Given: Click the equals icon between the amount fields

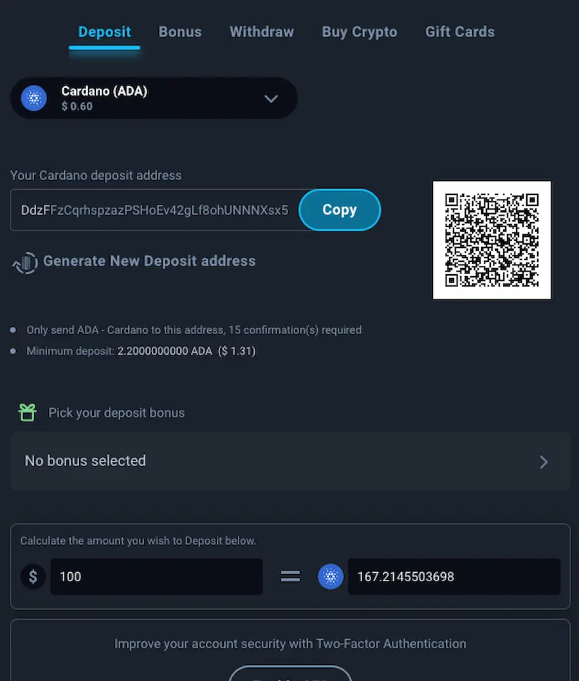Looking at the screenshot, I should (290, 577).
